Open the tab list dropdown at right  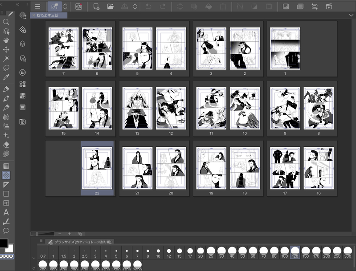coord(351,16)
